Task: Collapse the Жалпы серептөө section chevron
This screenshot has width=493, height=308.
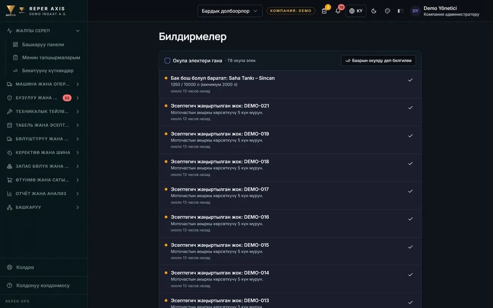Action: coord(78,31)
